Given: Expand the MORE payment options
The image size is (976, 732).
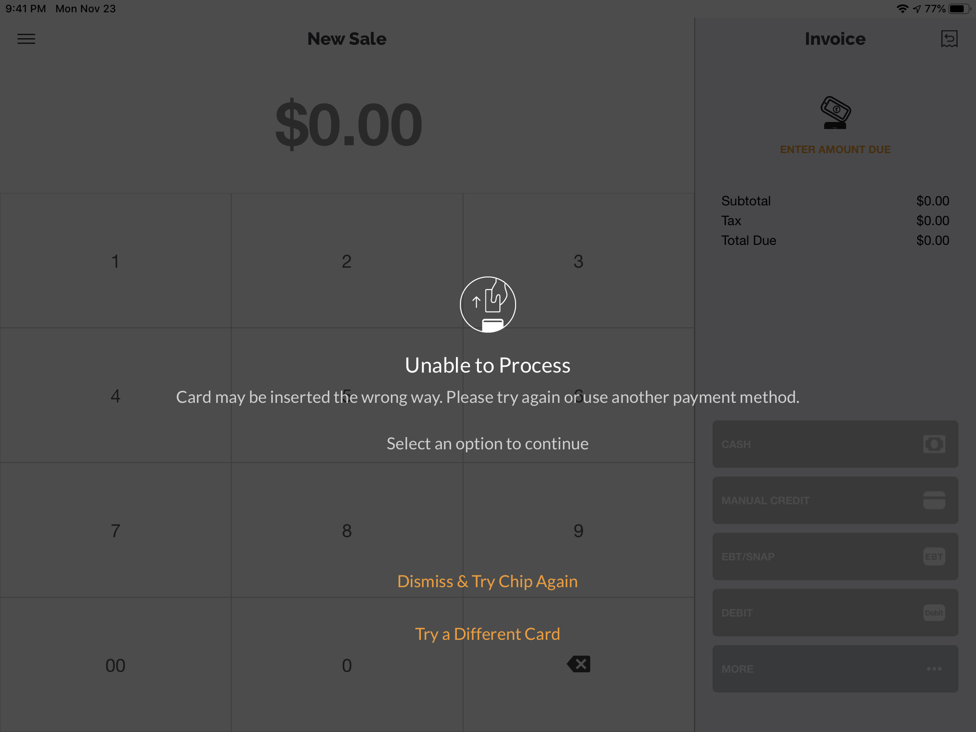Looking at the screenshot, I should click(x=835, y=668).
